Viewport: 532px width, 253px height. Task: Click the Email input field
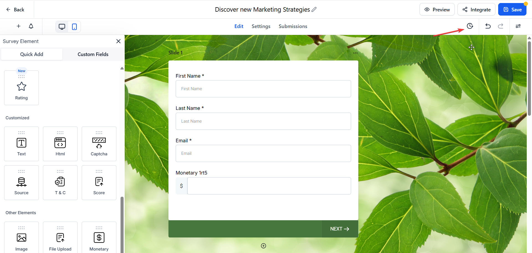point(263,153)
